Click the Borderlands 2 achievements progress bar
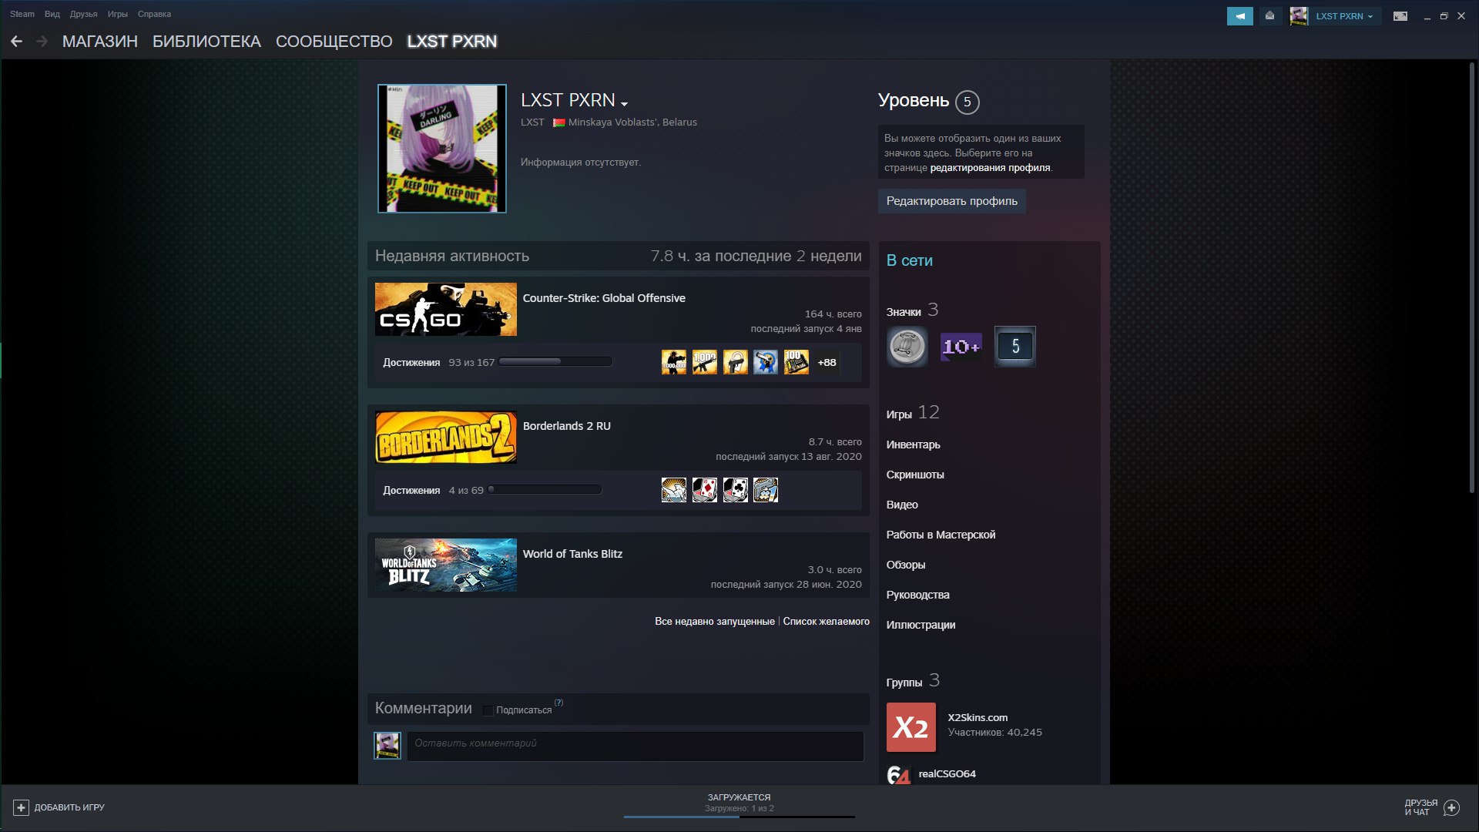Screen dimensions: 1479x832 545,490
